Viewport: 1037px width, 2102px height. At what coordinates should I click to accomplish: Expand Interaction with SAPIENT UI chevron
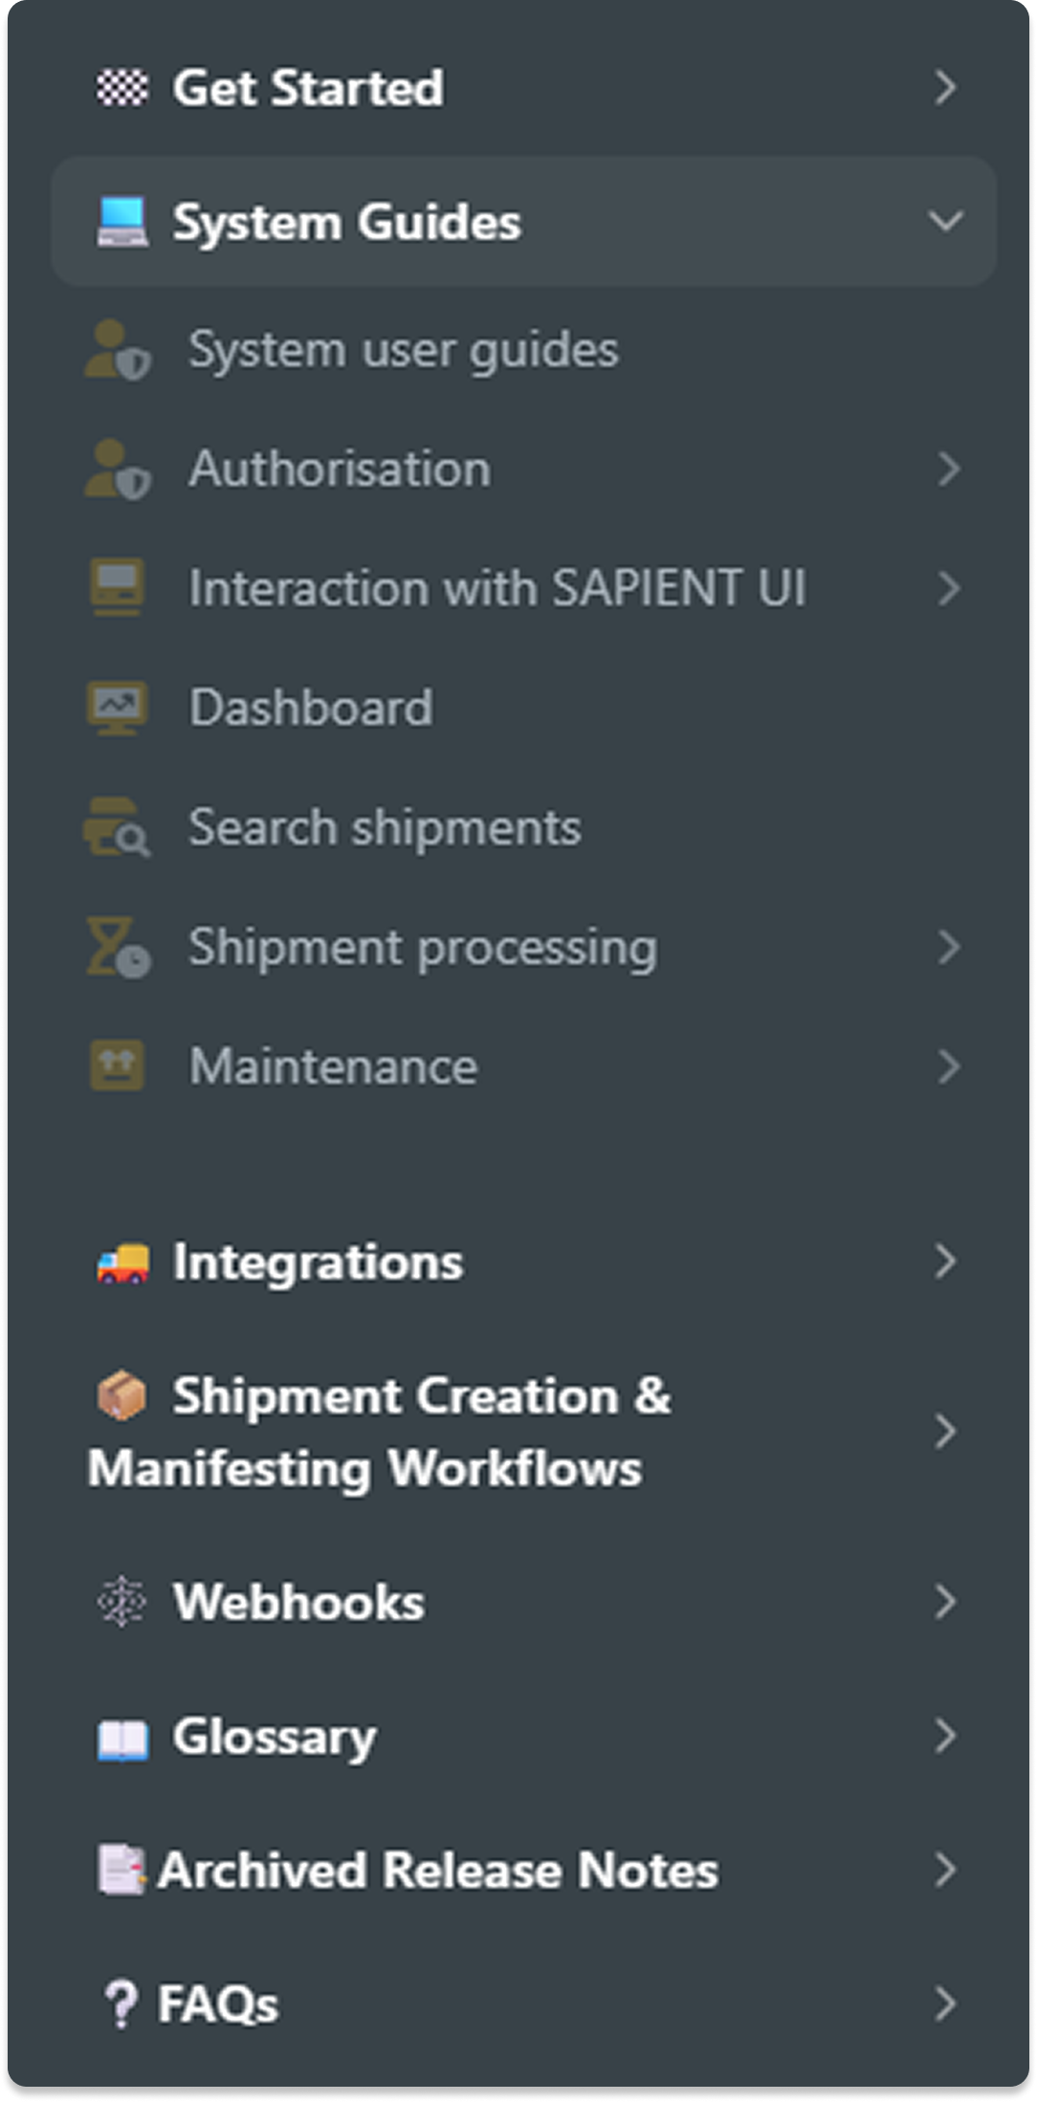coord(948,588)
